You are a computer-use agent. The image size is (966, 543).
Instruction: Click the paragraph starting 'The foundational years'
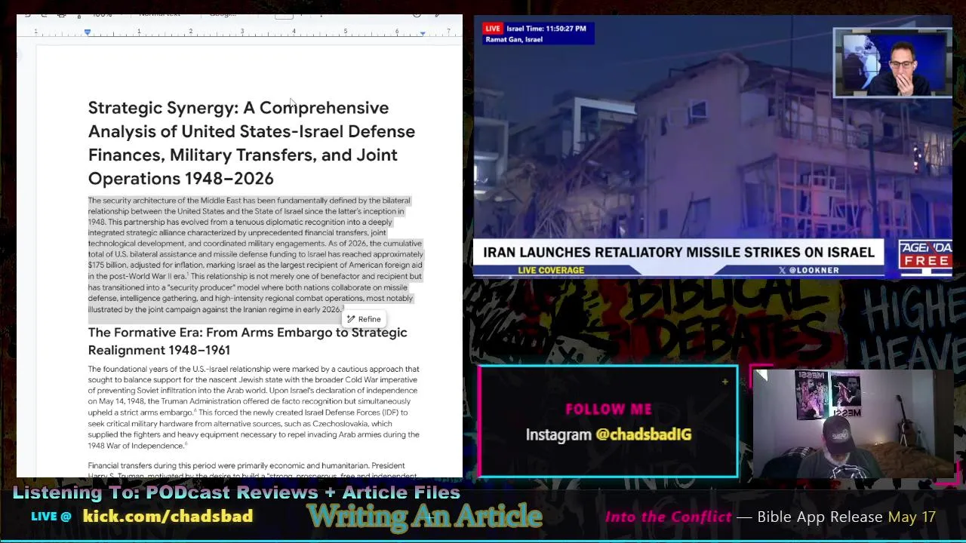pyautogui.click(x=254, y=407)
